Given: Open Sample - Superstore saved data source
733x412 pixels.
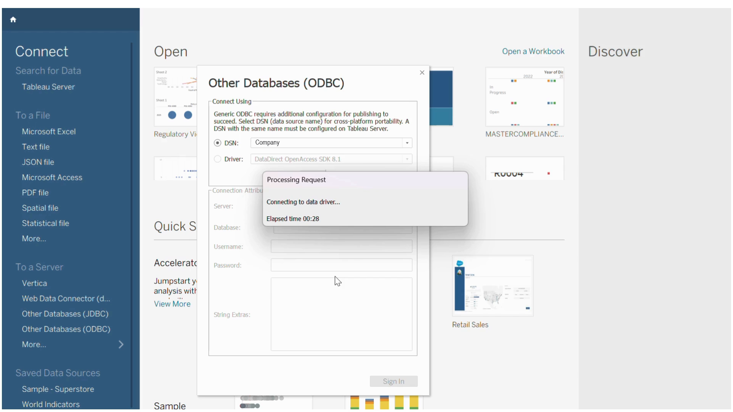Looking at the screenshot, I should (x=58, y=389).
